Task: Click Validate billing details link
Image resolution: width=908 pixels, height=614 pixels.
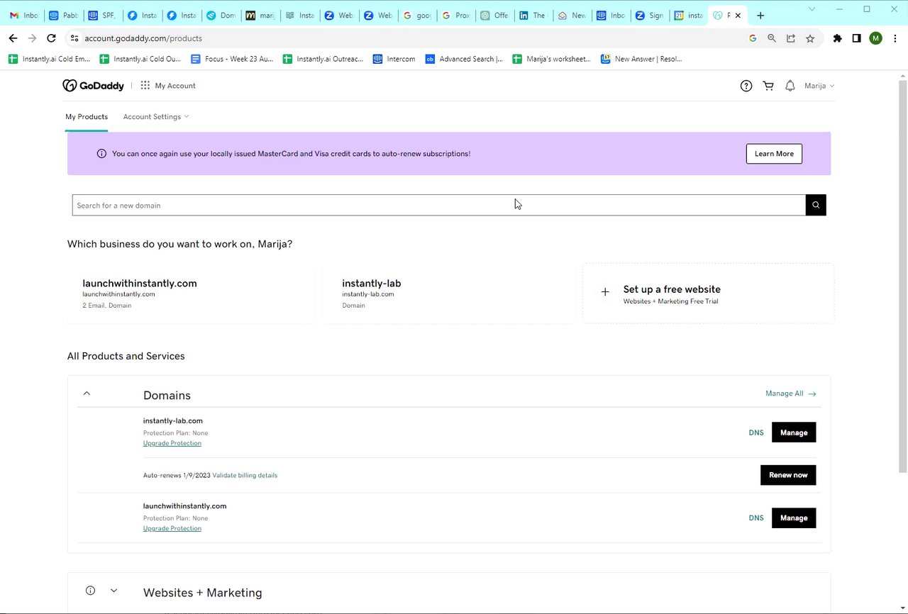Action: (245, 475)
